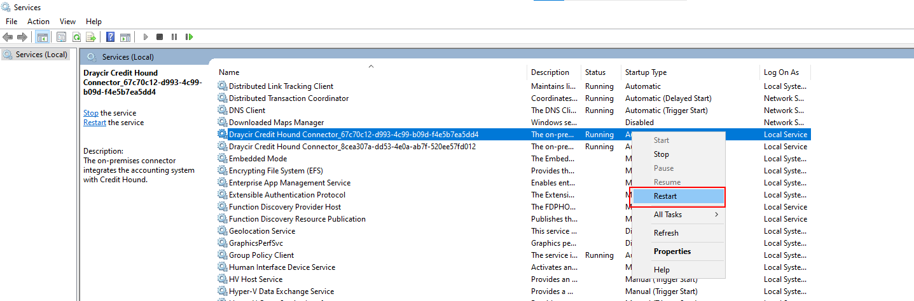Choose Help in the context menu
Image resolution: width=914 pixels, height=301 pixels.
[x=678, y=270]
